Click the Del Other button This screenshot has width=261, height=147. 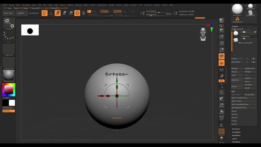click(x=250, y=85)
